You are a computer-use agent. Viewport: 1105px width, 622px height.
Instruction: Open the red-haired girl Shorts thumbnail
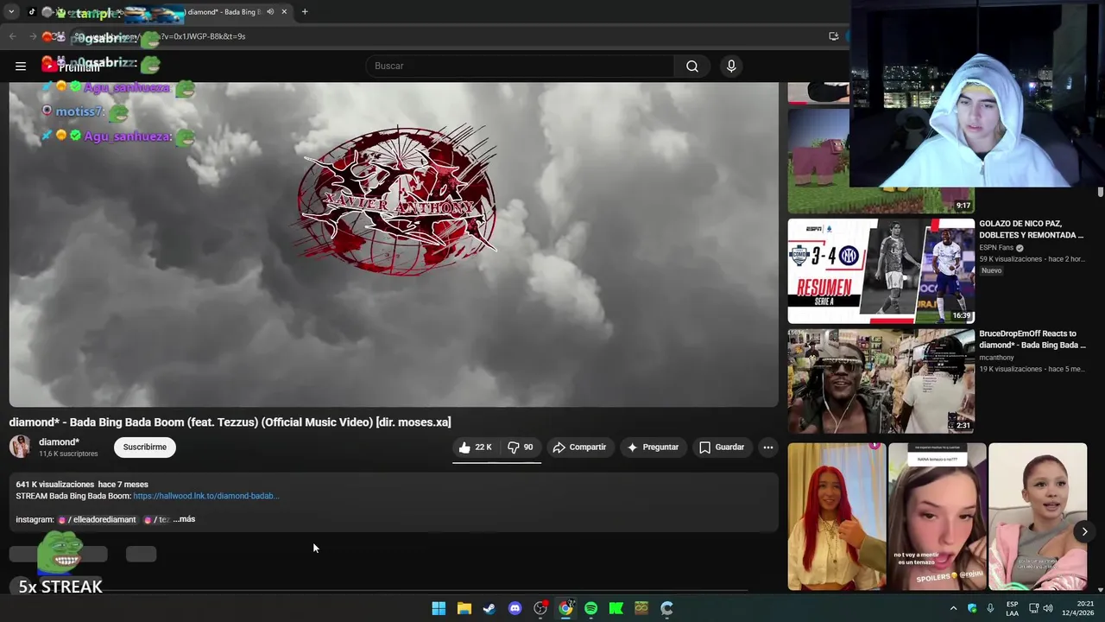837,517
